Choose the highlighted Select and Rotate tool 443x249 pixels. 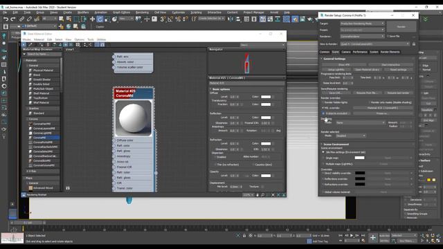click(100, 19)
